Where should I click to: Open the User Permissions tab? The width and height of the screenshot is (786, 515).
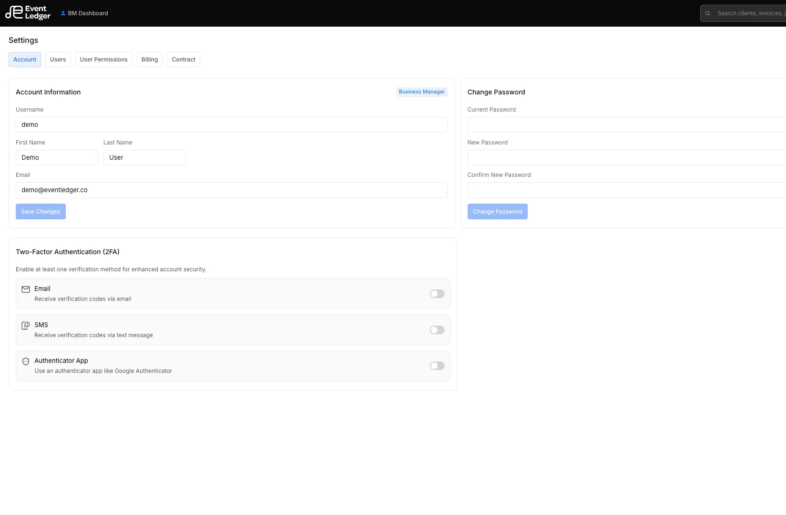coord(104,60)
